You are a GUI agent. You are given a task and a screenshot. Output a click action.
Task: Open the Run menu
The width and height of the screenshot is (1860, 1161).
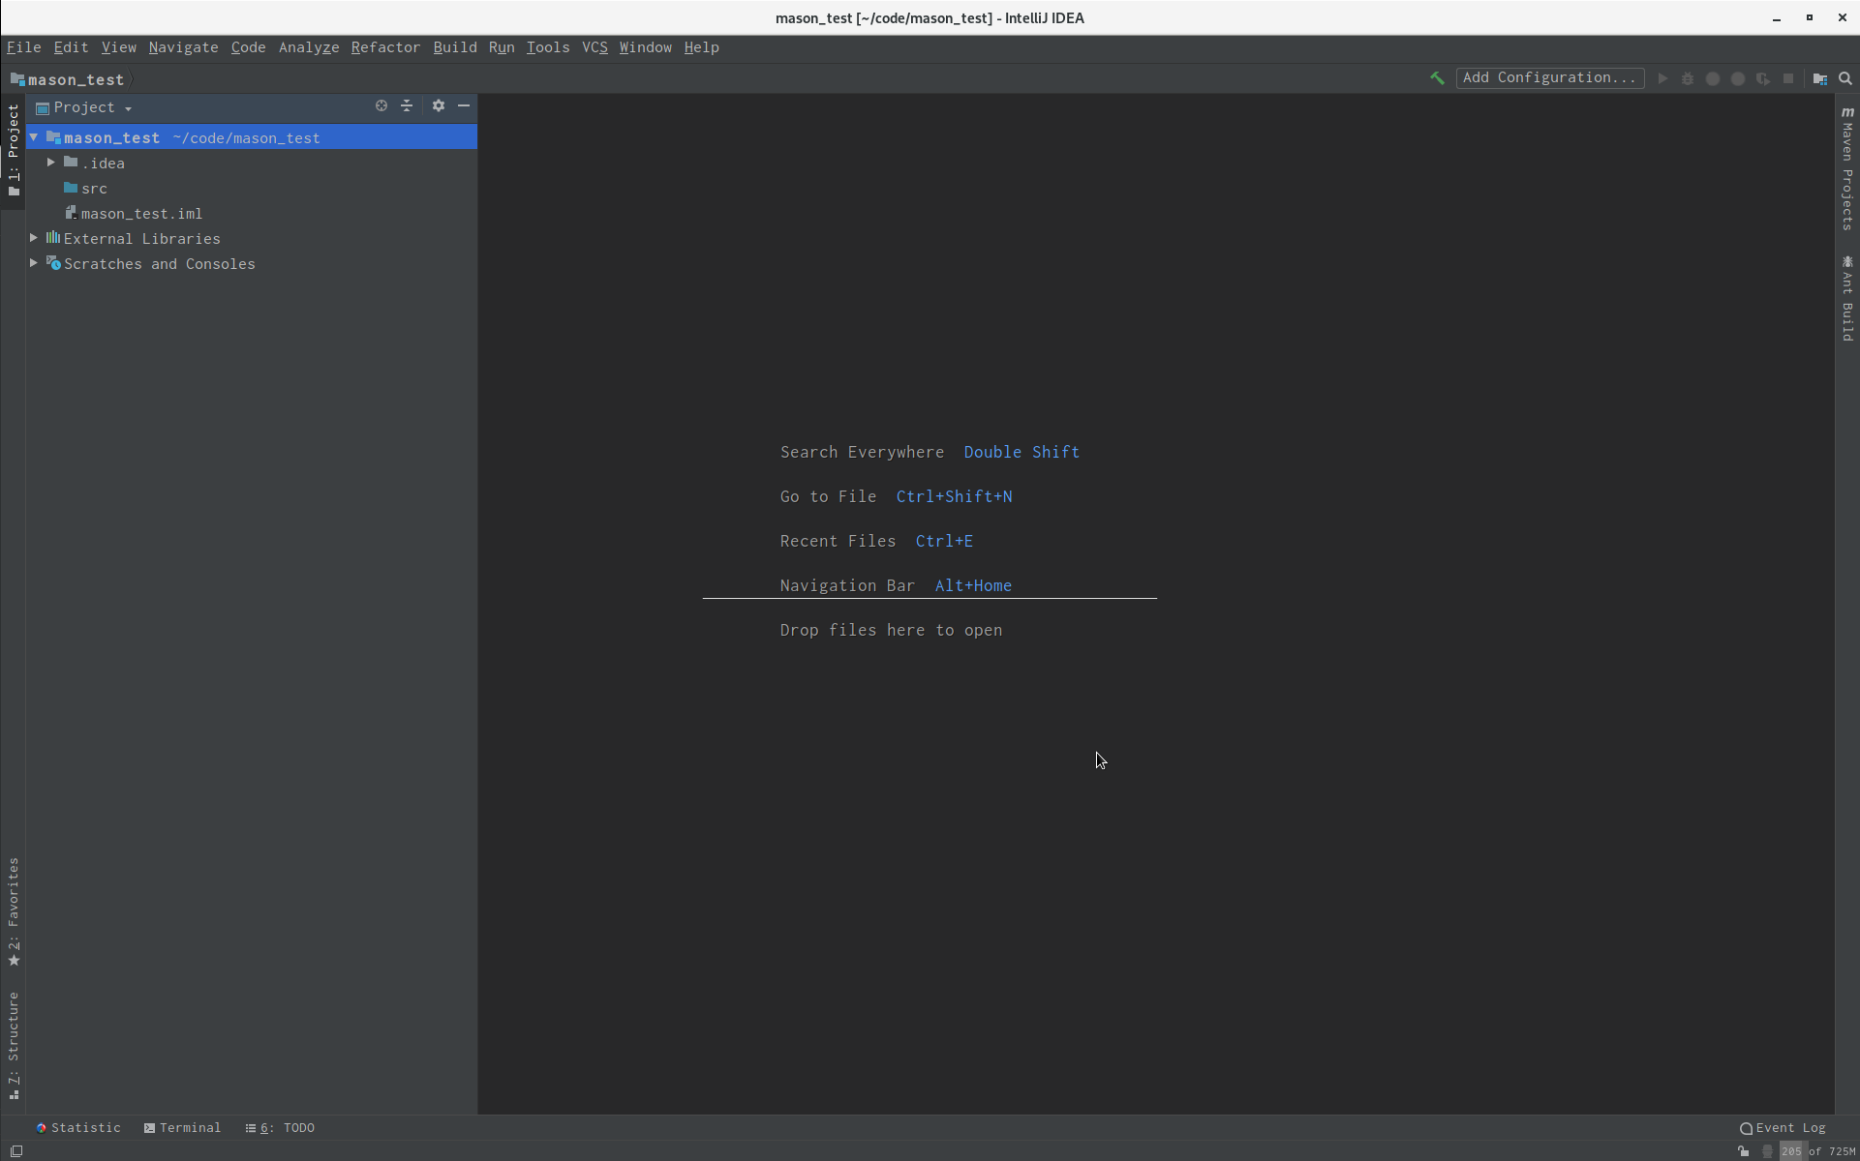coord(502,47)
